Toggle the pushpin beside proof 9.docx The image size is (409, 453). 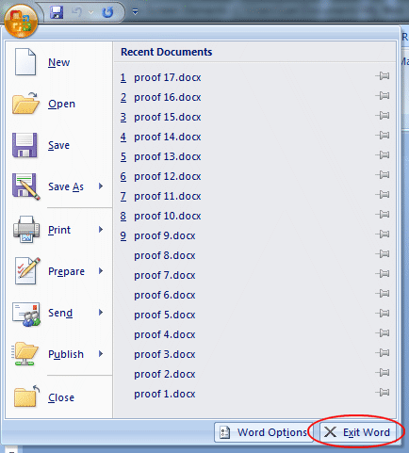[x=383, y=235]
